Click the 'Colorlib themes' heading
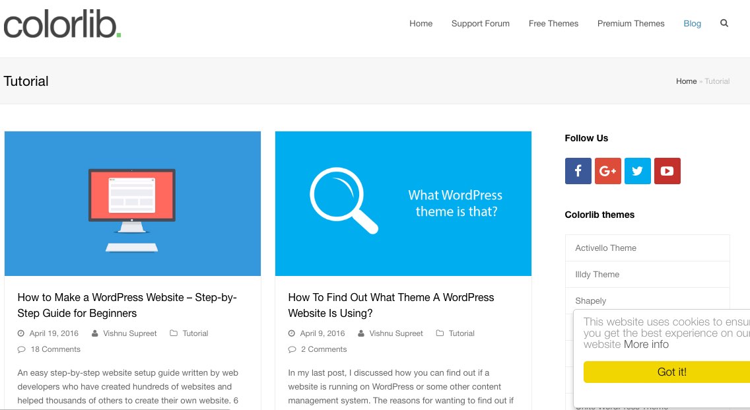 (x=599, y=215)
